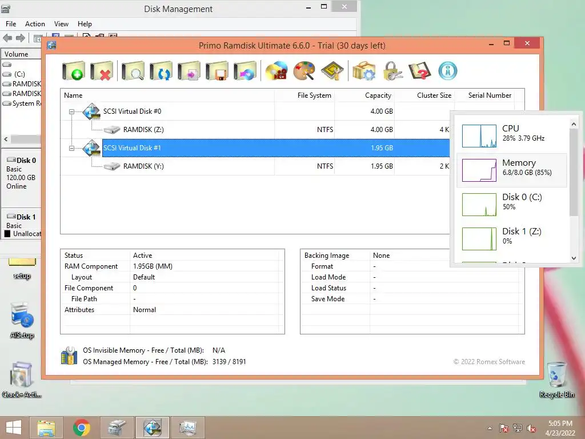The width and height of the screenshot is (585, 439).
Task: Click the network tray icon
Action: 518,428
